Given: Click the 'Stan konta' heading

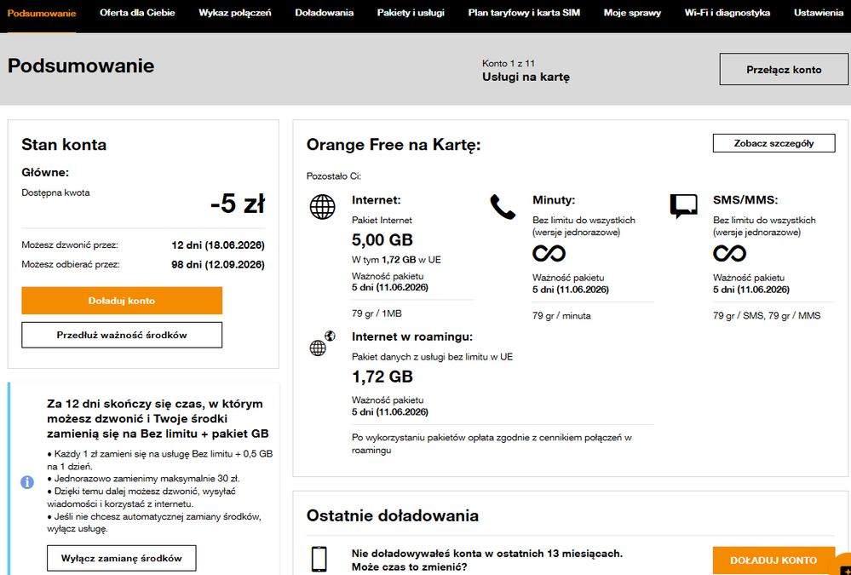Looking at the screenshot, I should click(64, 145).
